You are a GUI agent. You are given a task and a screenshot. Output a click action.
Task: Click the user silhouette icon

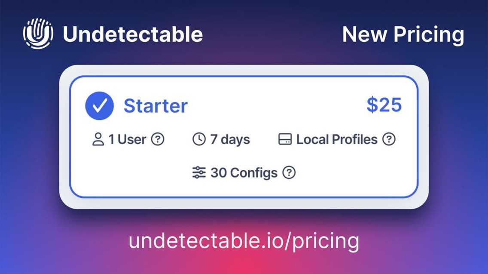tap(98, 139)
